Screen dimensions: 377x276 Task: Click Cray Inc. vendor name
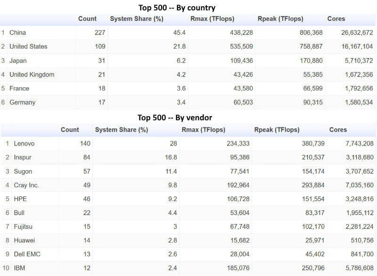(x=26, y=185)
